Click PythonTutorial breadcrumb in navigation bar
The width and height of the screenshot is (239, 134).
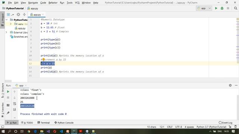coord(13,8)
